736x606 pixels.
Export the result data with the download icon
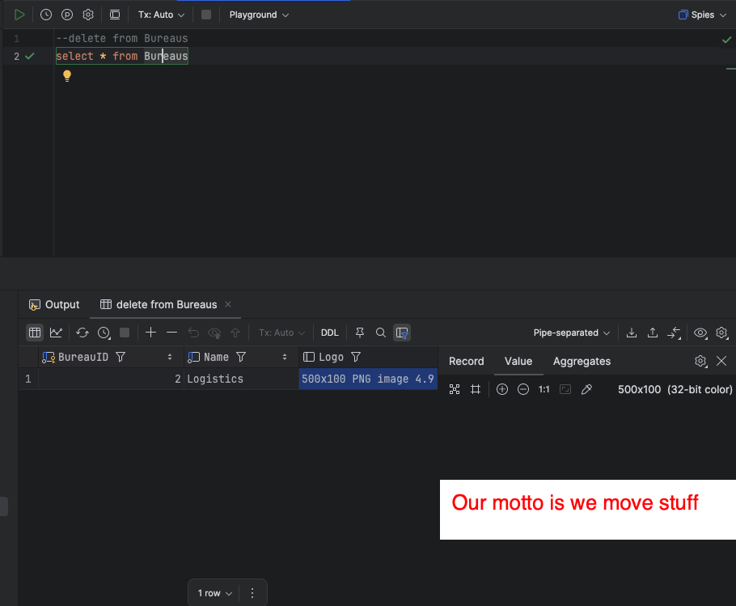point(631,332)
